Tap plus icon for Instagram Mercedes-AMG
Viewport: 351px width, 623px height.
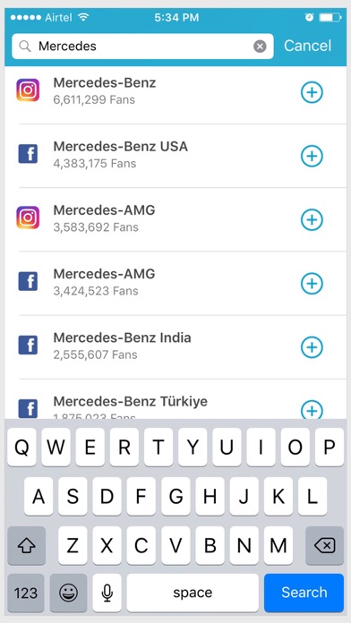point(312,219)
